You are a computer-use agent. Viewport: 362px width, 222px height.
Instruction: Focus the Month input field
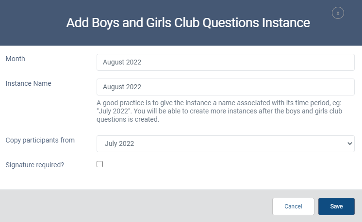coord(225,62)
